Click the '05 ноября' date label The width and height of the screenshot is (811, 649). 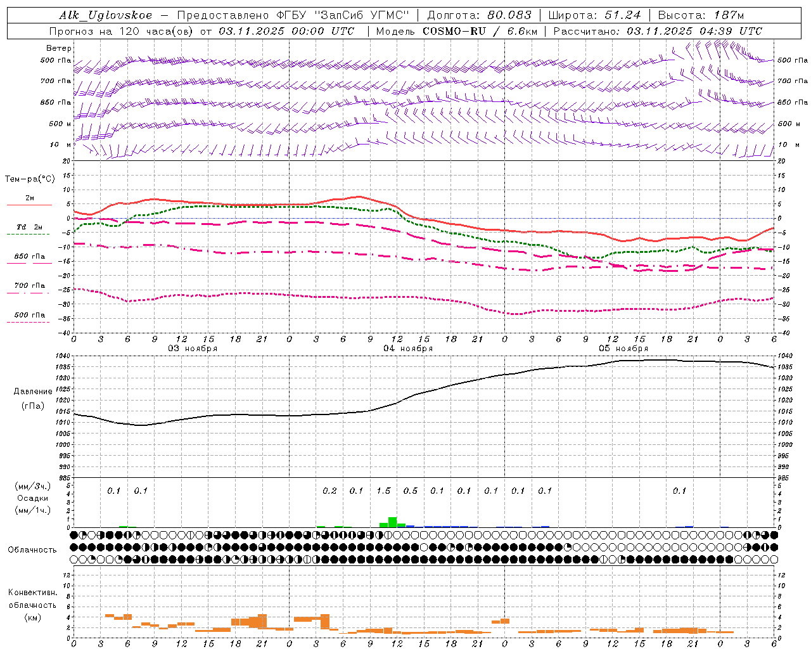pyautogui.click(x=623, y=349)
